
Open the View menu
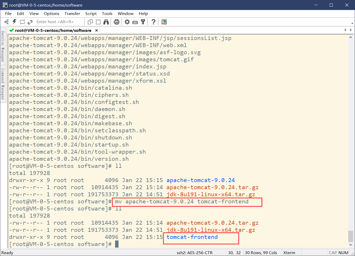click(34, 13)
